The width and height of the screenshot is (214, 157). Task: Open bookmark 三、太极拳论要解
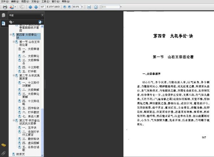pyautogui.click(x=31, y=95)
